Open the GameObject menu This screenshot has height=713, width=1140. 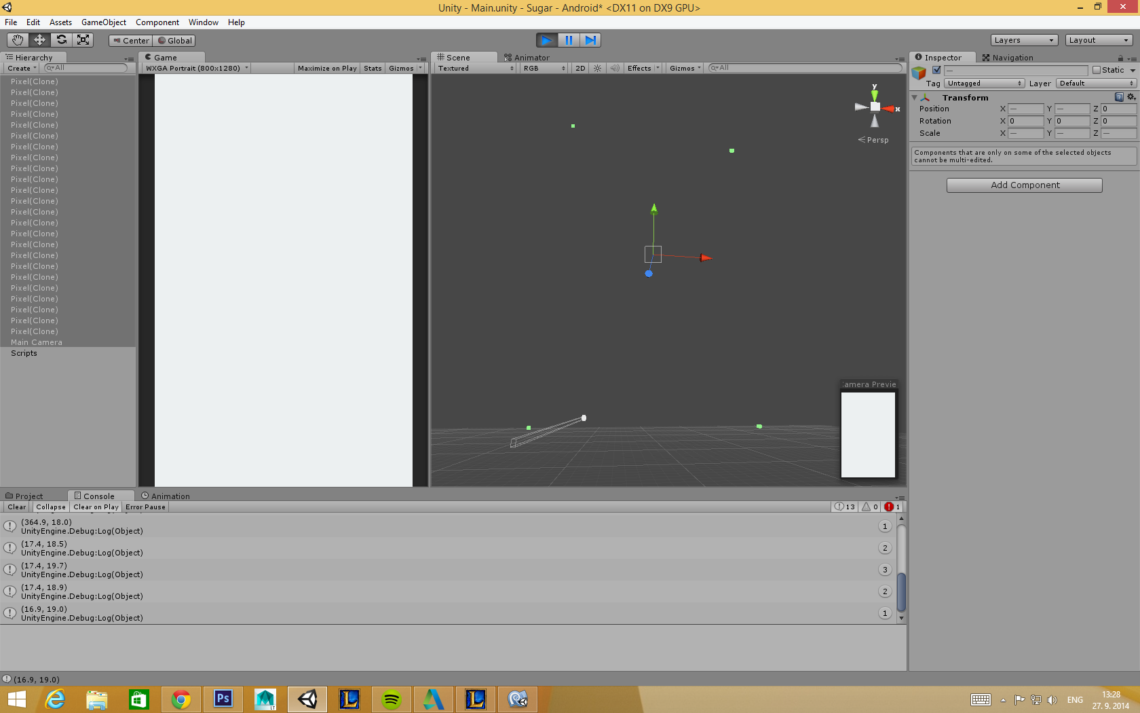point(104,22)
